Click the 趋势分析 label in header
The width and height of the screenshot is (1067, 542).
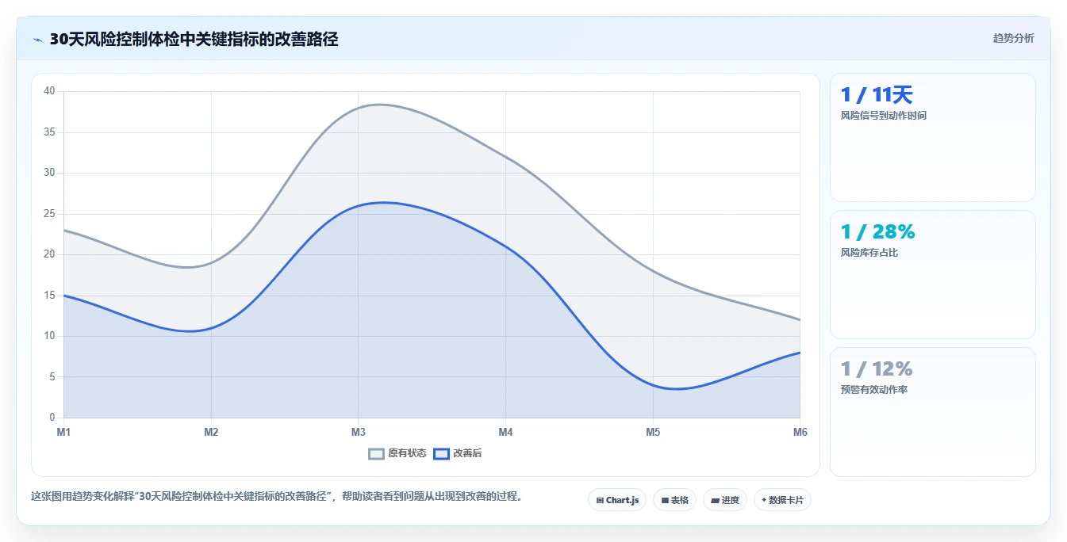click(1013, 38)
